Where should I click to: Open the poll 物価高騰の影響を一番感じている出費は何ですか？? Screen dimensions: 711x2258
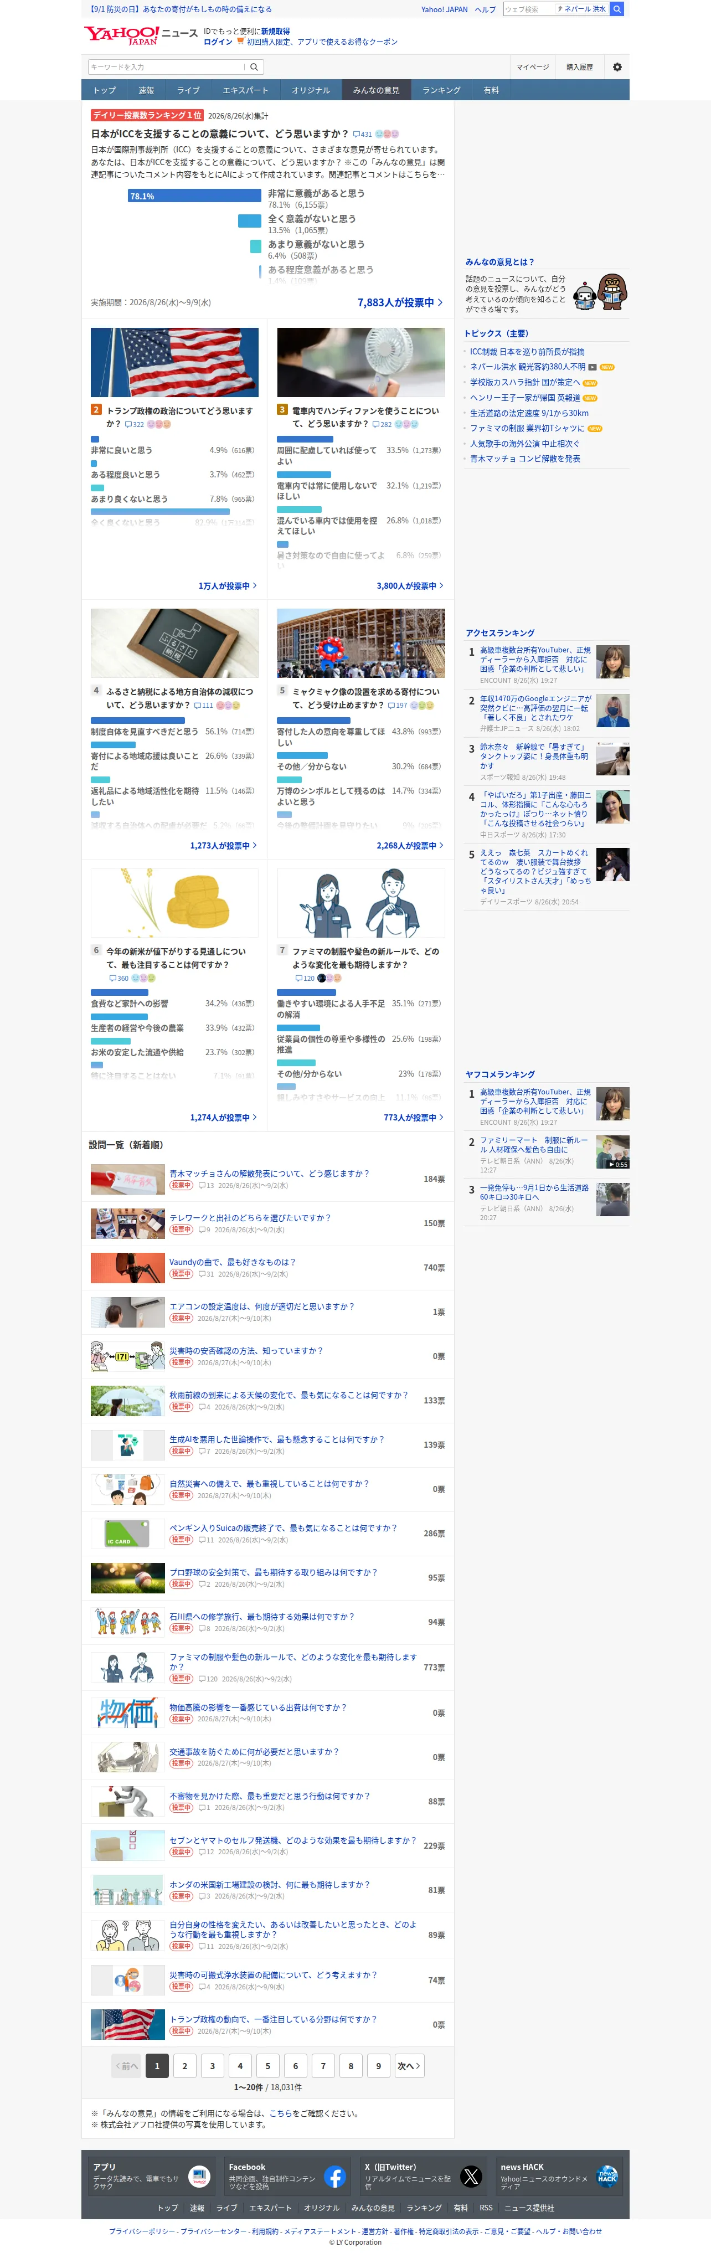[257, 1706]
